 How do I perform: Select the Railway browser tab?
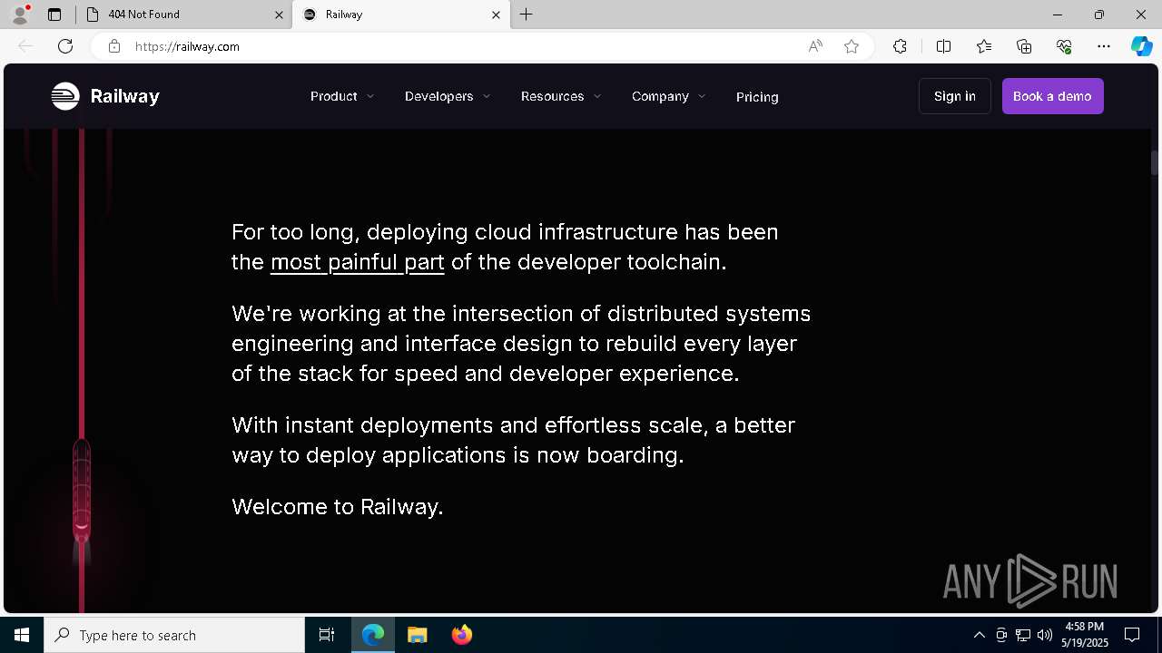pyautogui.click(x=400, y=15)
